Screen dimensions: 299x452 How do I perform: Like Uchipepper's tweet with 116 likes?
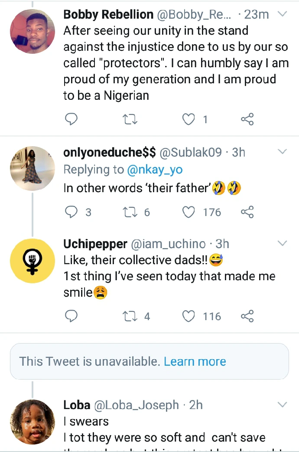point(188,316)
